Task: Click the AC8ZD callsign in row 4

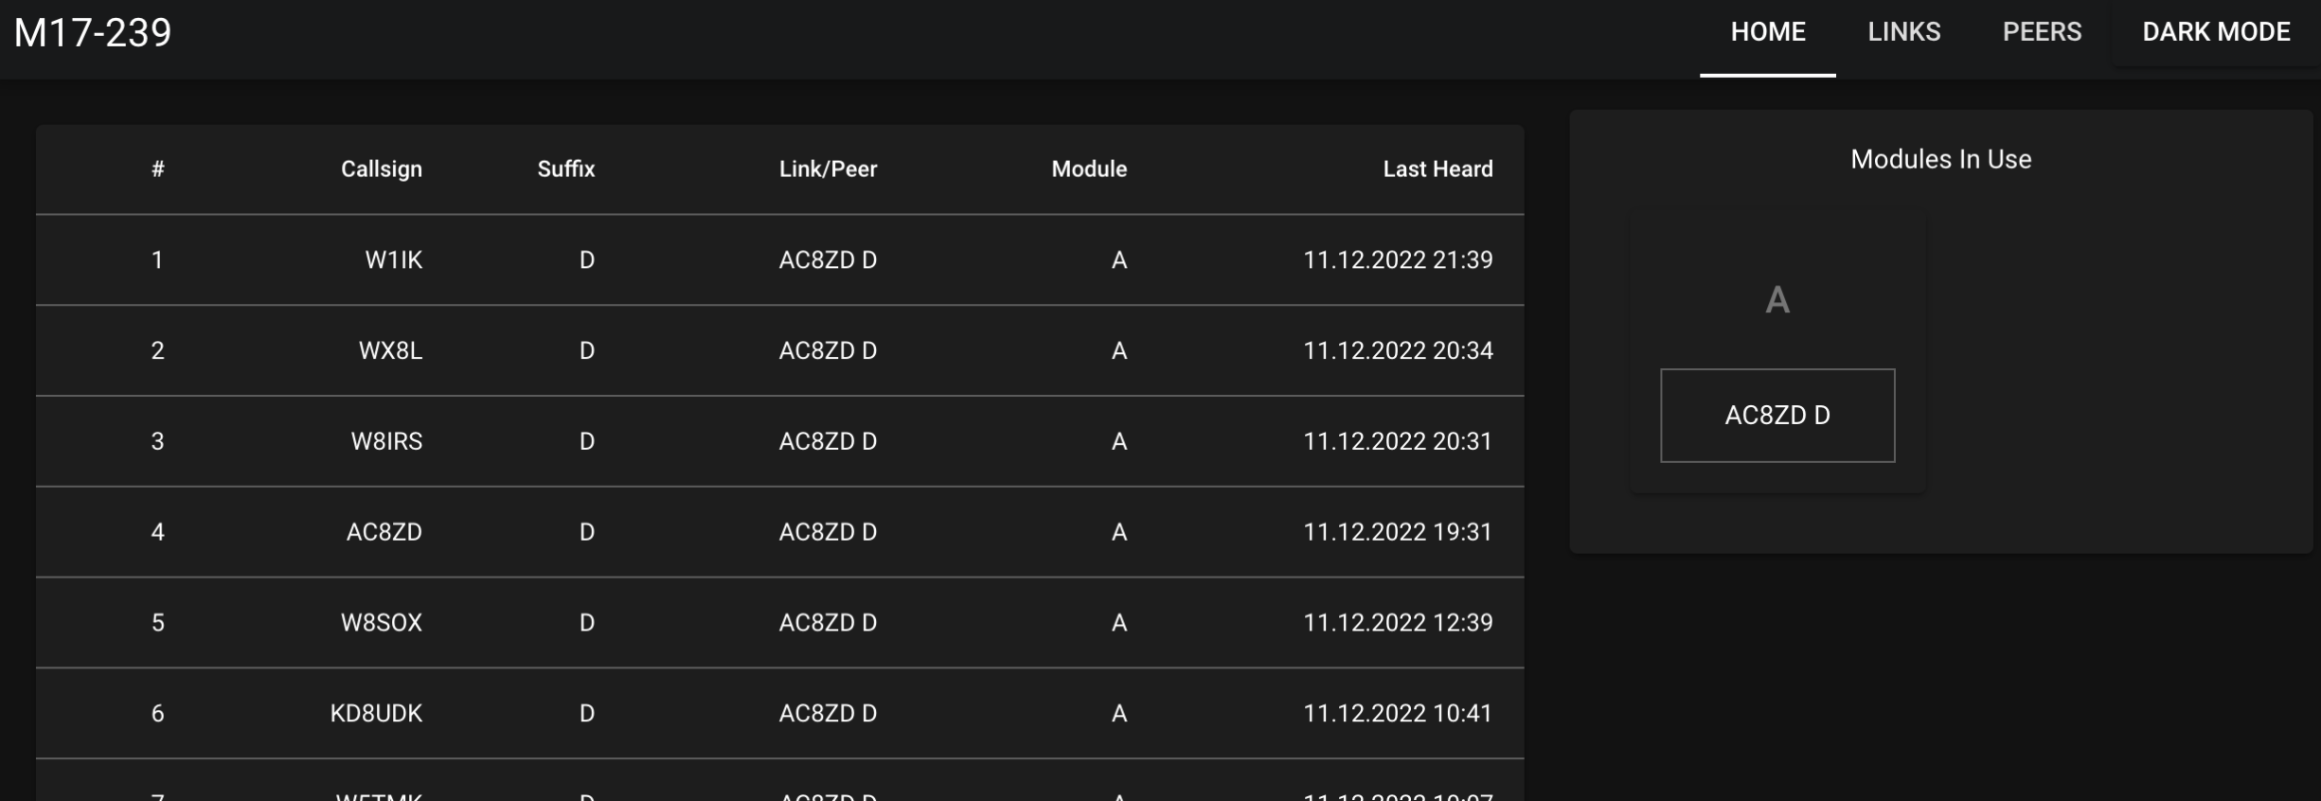Action: [384, 532]
